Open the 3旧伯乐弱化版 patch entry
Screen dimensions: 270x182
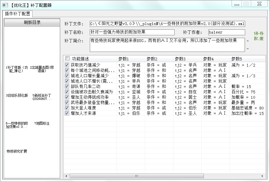click(x=17, y=95)
